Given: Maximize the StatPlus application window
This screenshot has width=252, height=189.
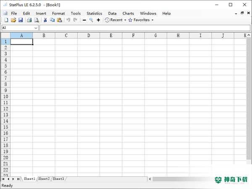Looking at the screenshot, I should tap(231, 5).
